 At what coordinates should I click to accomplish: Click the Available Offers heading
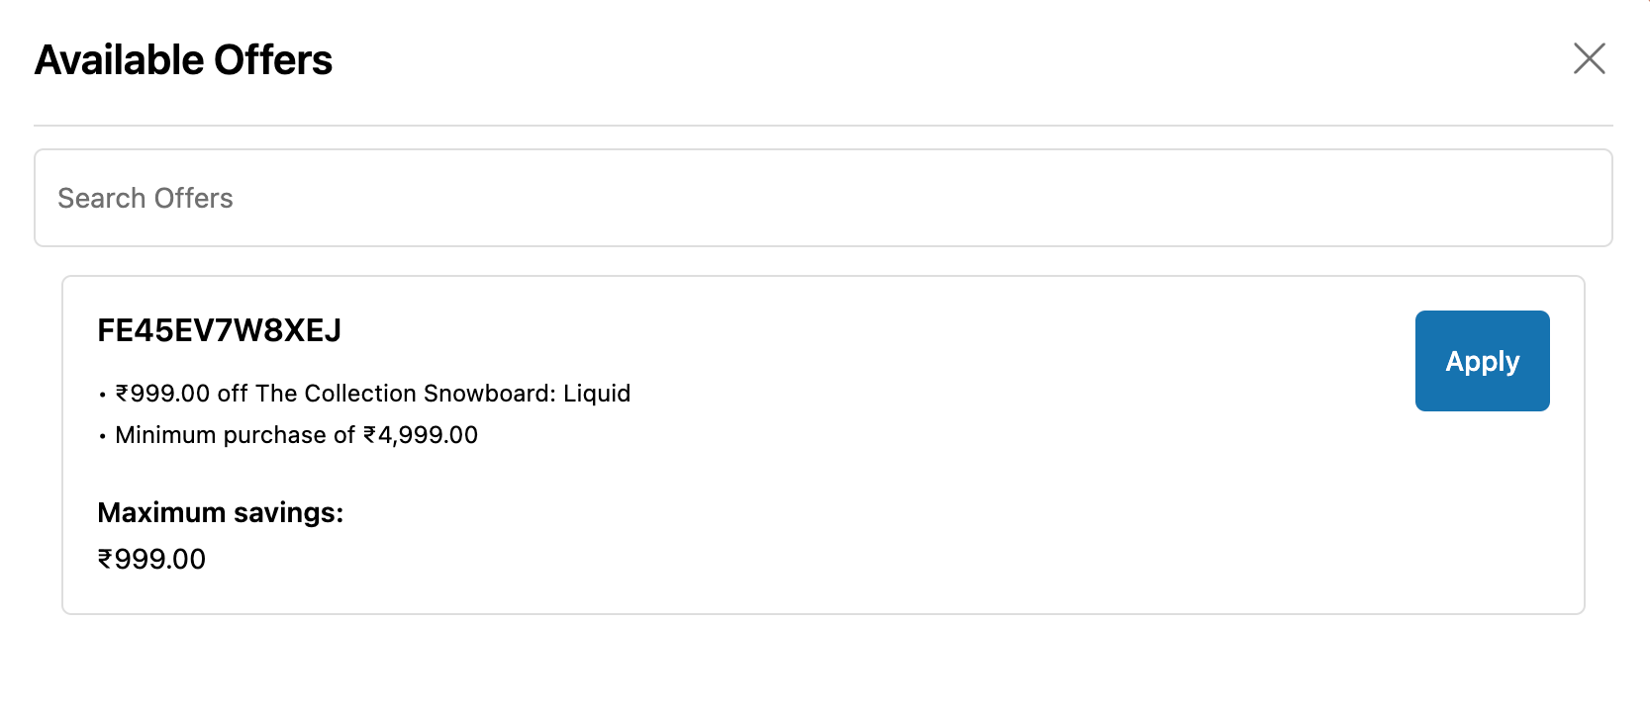point(183,60)
